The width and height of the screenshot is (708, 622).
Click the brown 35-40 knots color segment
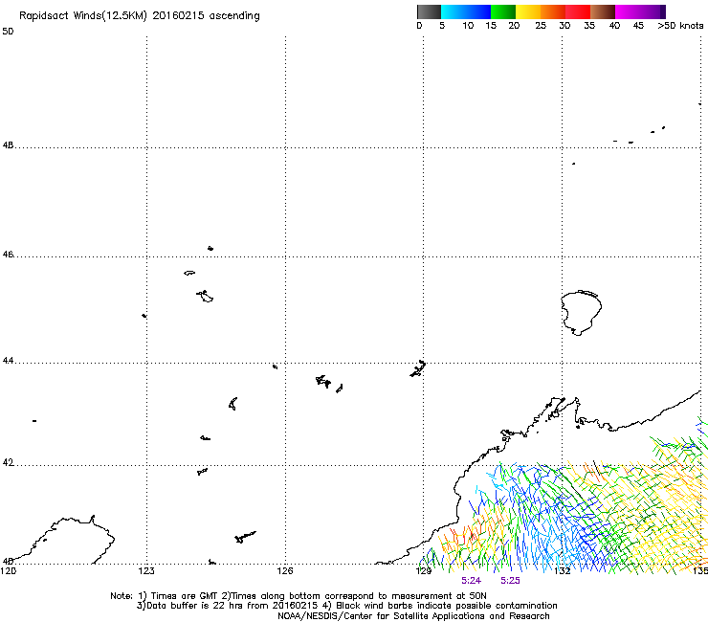pyautogui.click(x=603, y=11)
